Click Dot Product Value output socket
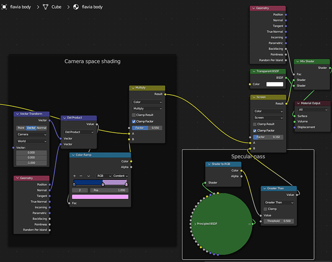 tap(97, 124)
